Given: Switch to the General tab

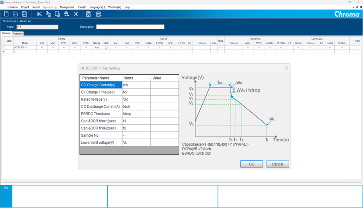Looking at the screenshot, I should click(x=6, y=33).
